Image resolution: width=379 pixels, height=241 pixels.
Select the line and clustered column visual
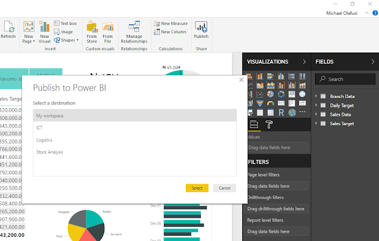click(292, 85)
